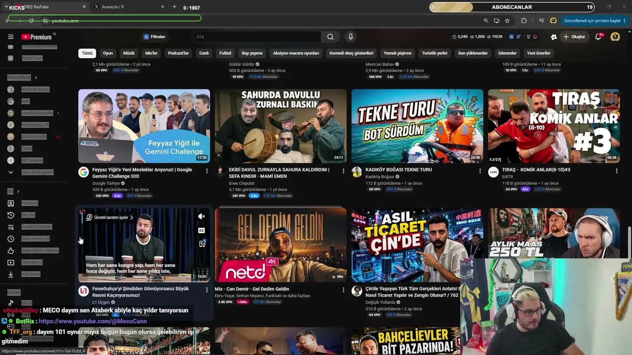Viewport: 632px width, 355px height.
Task: Select the Futbol filter chip
Action: (x=225, y=53)
